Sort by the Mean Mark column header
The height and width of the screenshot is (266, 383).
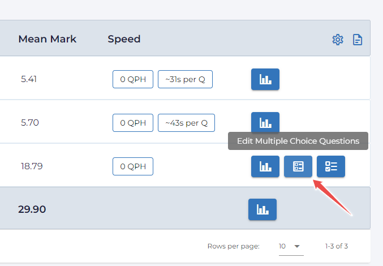tap(48, 39)
